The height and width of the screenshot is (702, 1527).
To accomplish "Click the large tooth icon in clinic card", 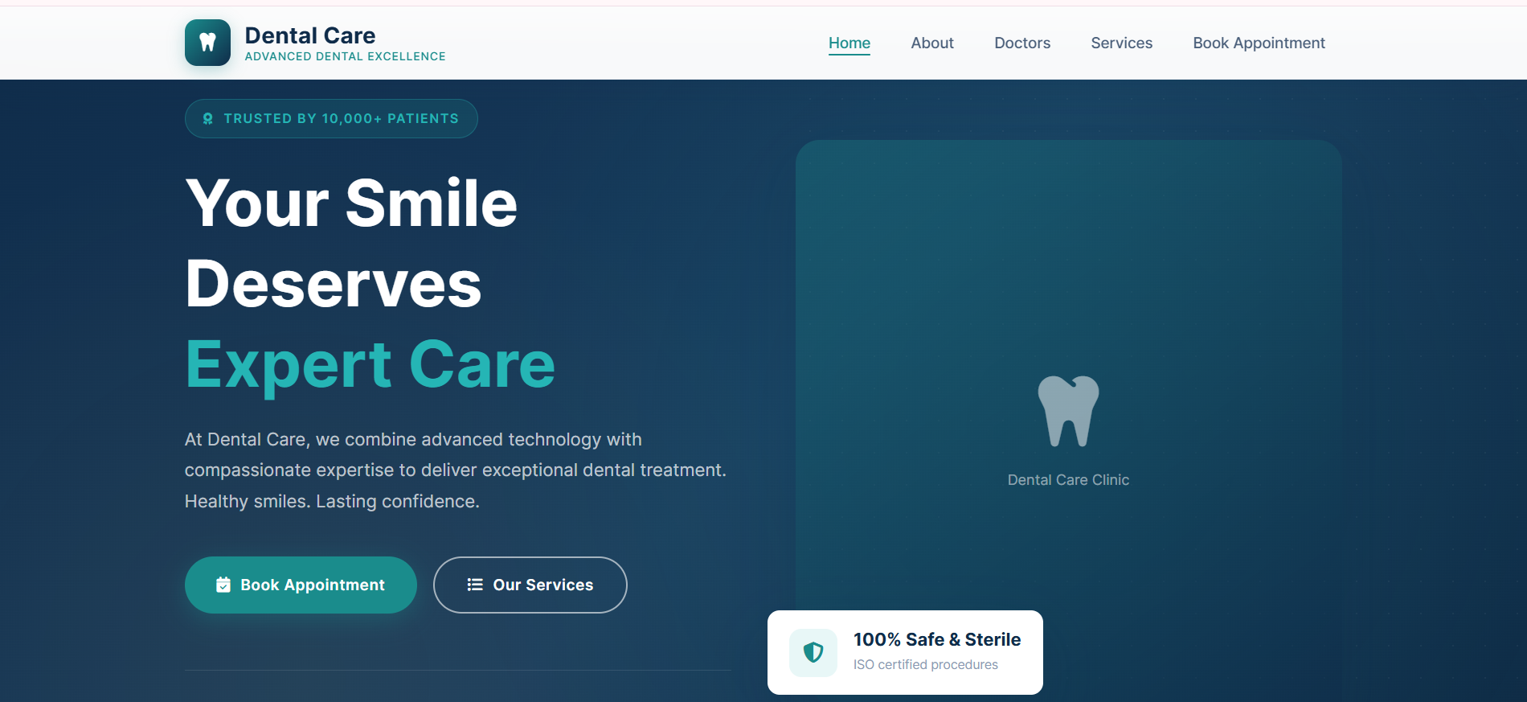I will (1068, 411).
